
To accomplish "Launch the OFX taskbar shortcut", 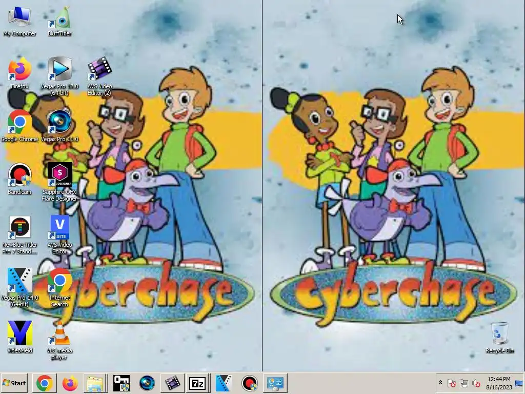I will coord(121,383).
